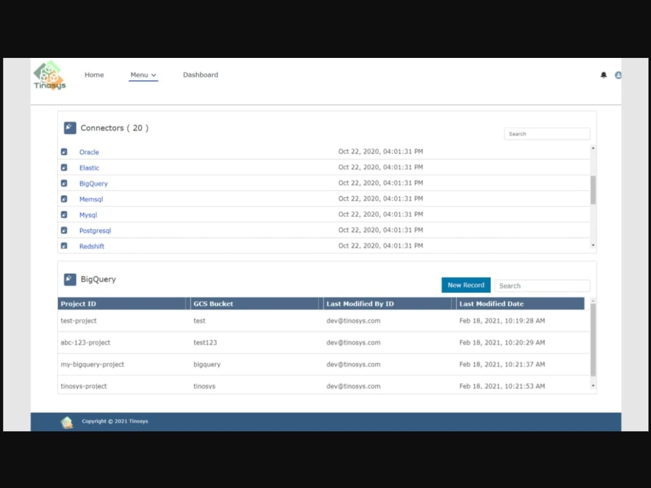Open the Dashboard menu item
651x488 pixels.
click(x=201, y=75)
